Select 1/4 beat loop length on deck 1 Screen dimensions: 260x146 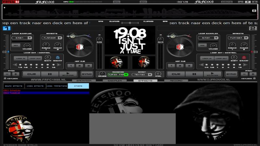[20, 65]
